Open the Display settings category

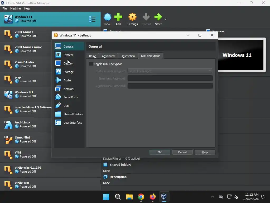[x=69, y=63]
